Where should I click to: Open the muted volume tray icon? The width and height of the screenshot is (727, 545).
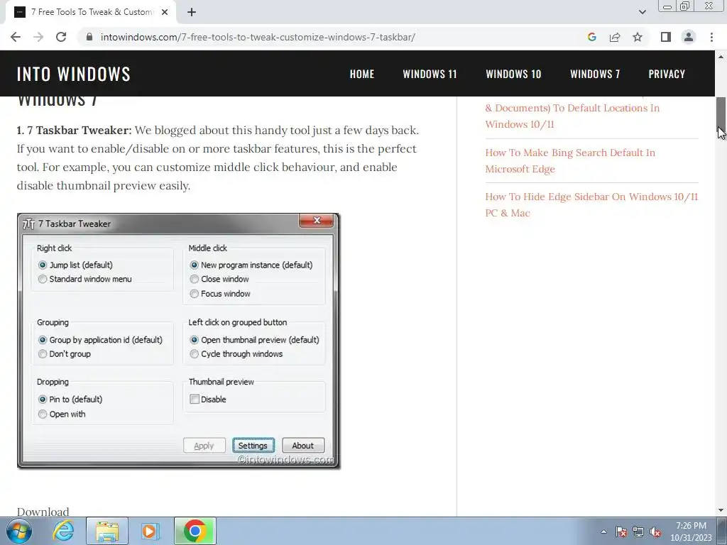[655, 532]
